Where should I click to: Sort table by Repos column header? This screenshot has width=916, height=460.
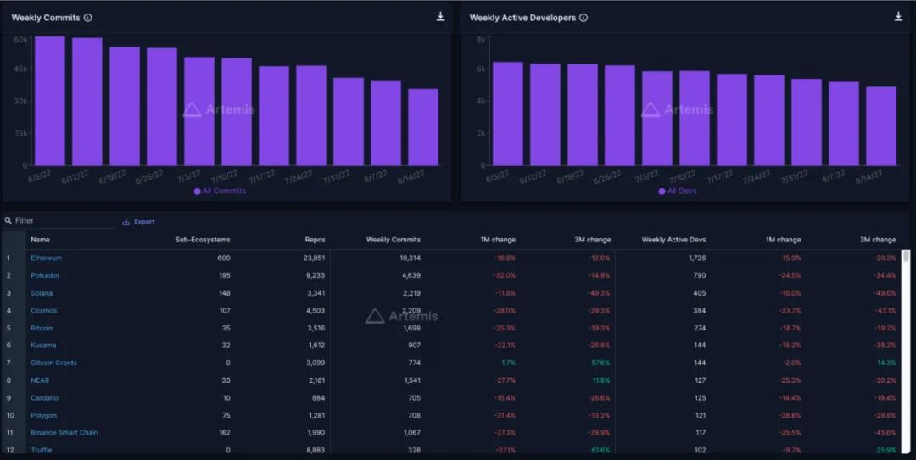tap(315, 240)
